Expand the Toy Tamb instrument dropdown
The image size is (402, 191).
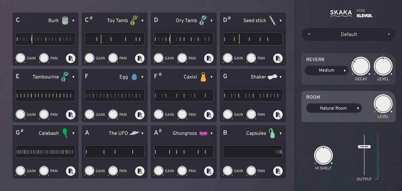pos(142,21)
